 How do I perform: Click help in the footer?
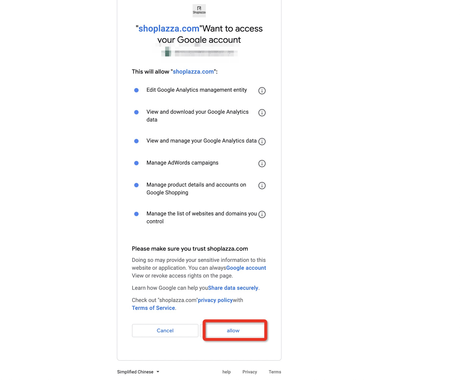tap(227, 372)
